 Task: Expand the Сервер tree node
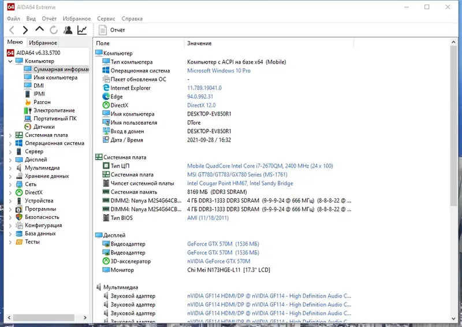coord(10,152)
